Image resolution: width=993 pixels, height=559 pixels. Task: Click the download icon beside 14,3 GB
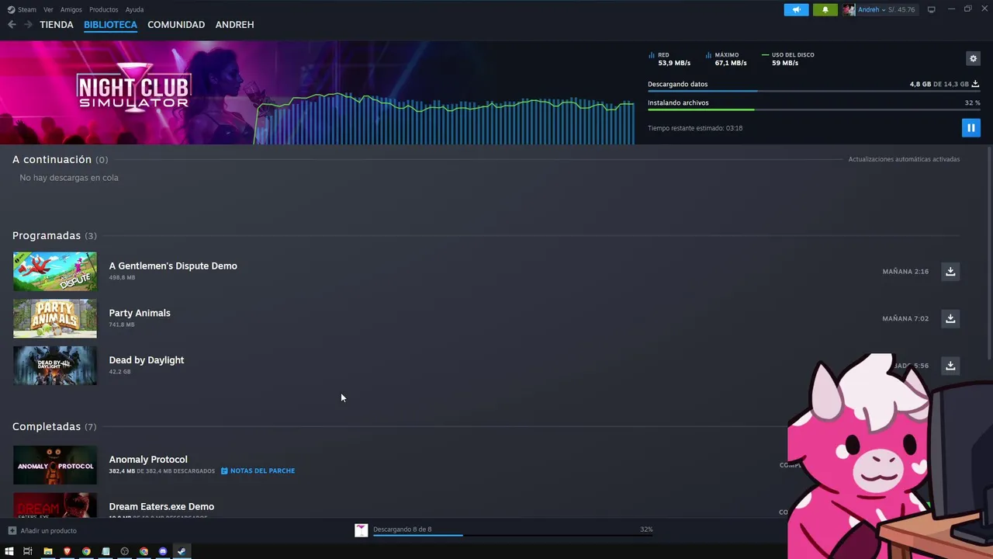[x=975, y=84]
